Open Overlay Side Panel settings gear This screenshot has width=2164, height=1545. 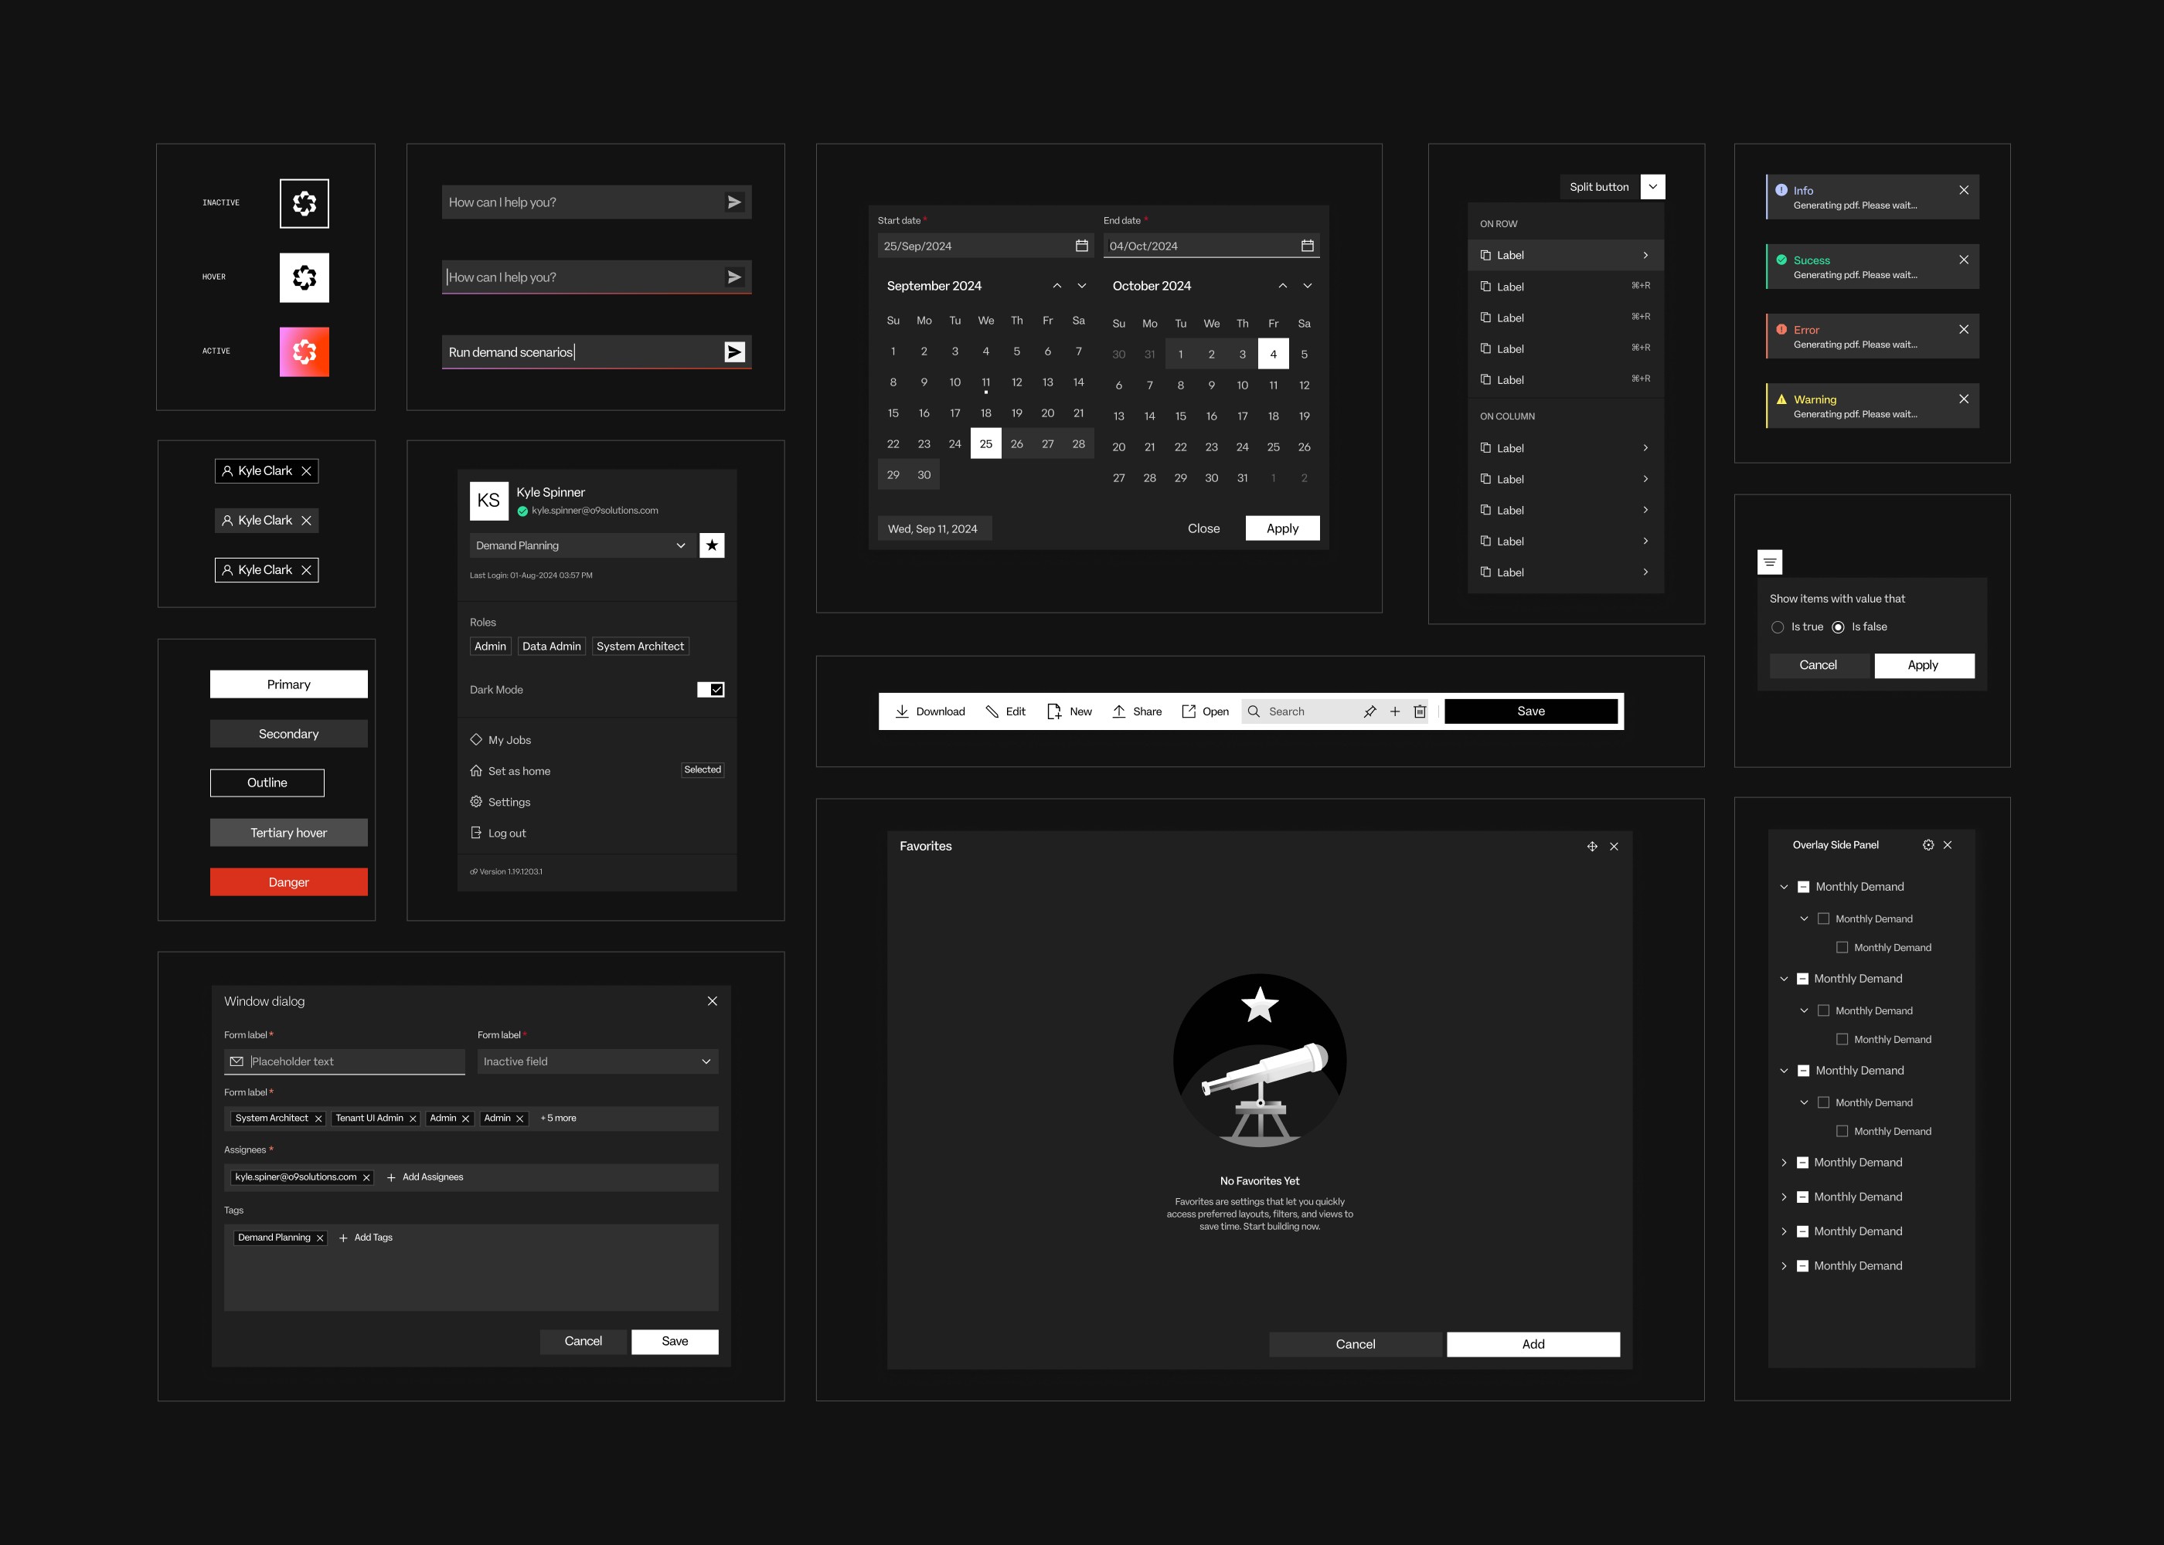coord(1928,845)
